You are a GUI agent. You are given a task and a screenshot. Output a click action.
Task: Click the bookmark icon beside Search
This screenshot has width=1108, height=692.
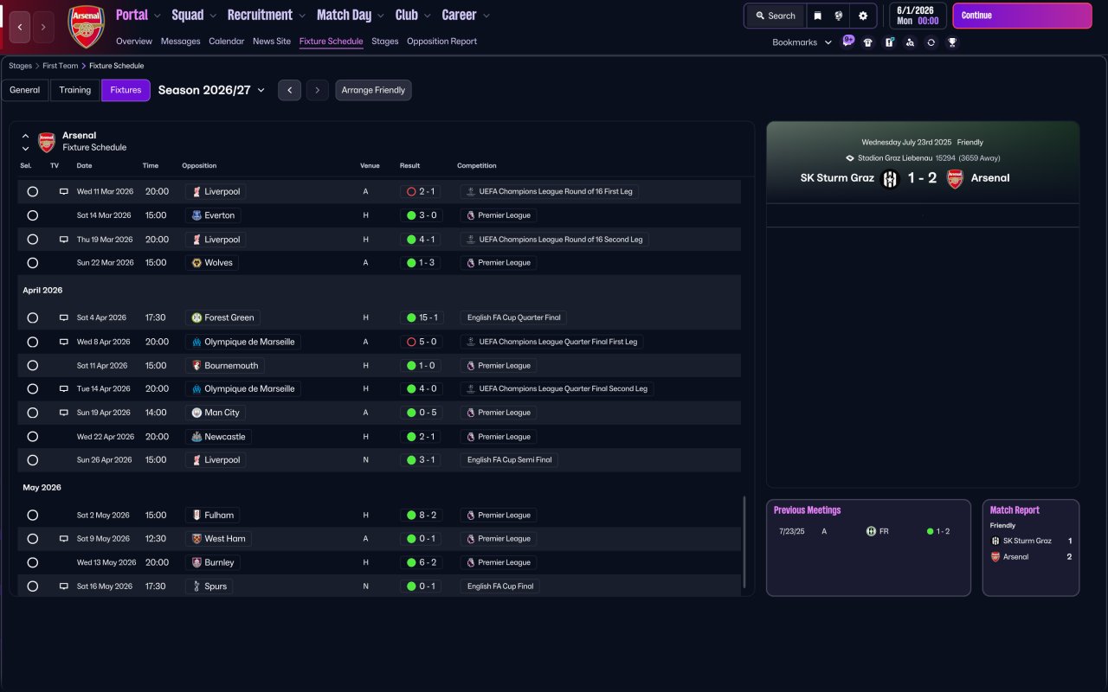[817, 16]
